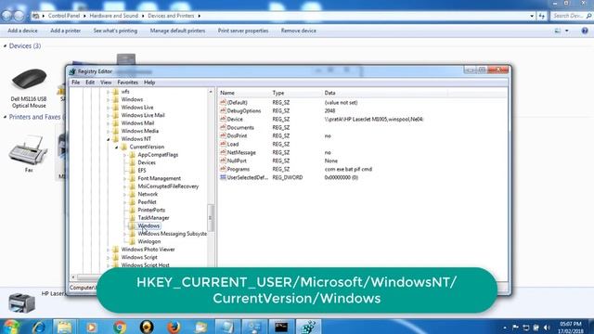Click the Documents value icon
Image resolution: width=594 pixels, height=334 pixels.
point(223,127)
